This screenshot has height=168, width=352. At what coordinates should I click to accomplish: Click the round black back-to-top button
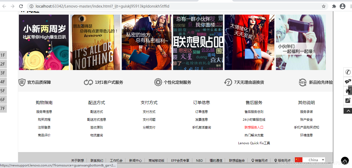click(x=345, y=161)
